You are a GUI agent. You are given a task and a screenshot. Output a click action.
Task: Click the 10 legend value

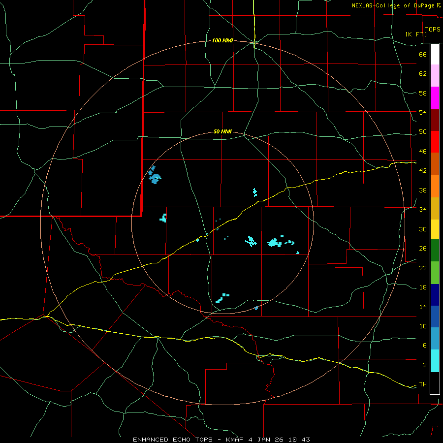coord(423,326)
